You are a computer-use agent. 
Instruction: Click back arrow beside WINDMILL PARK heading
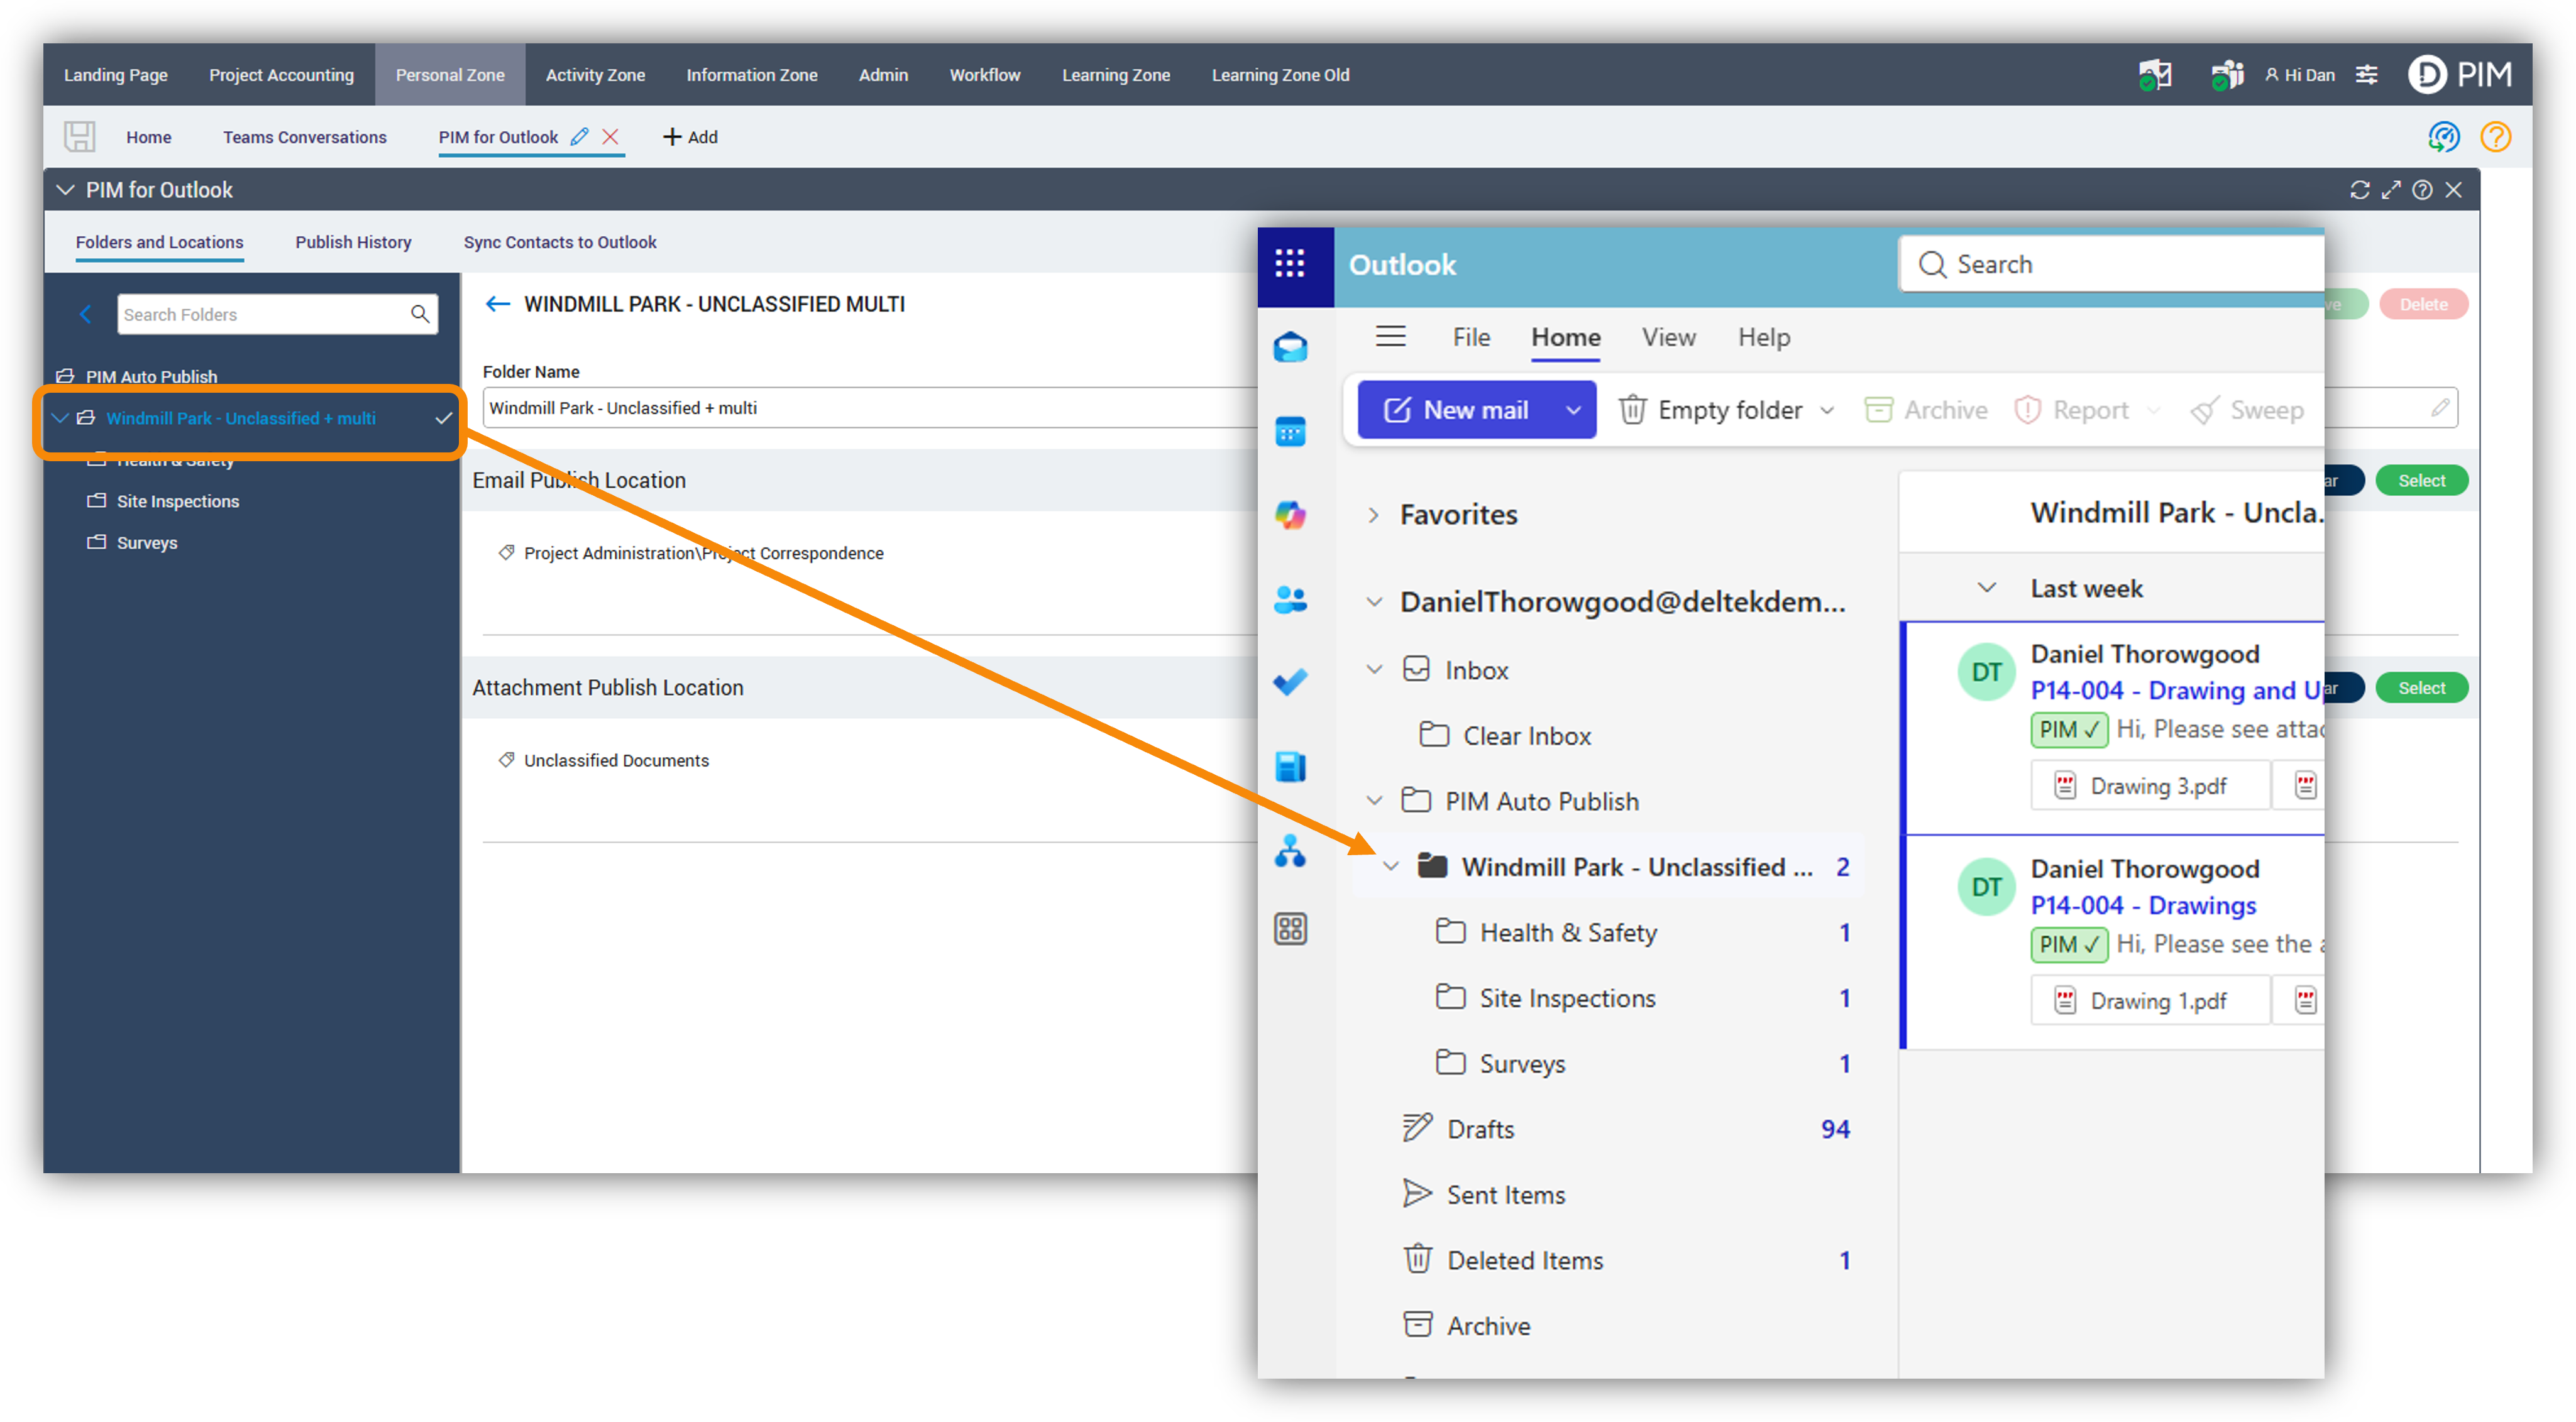coord(497,304)
